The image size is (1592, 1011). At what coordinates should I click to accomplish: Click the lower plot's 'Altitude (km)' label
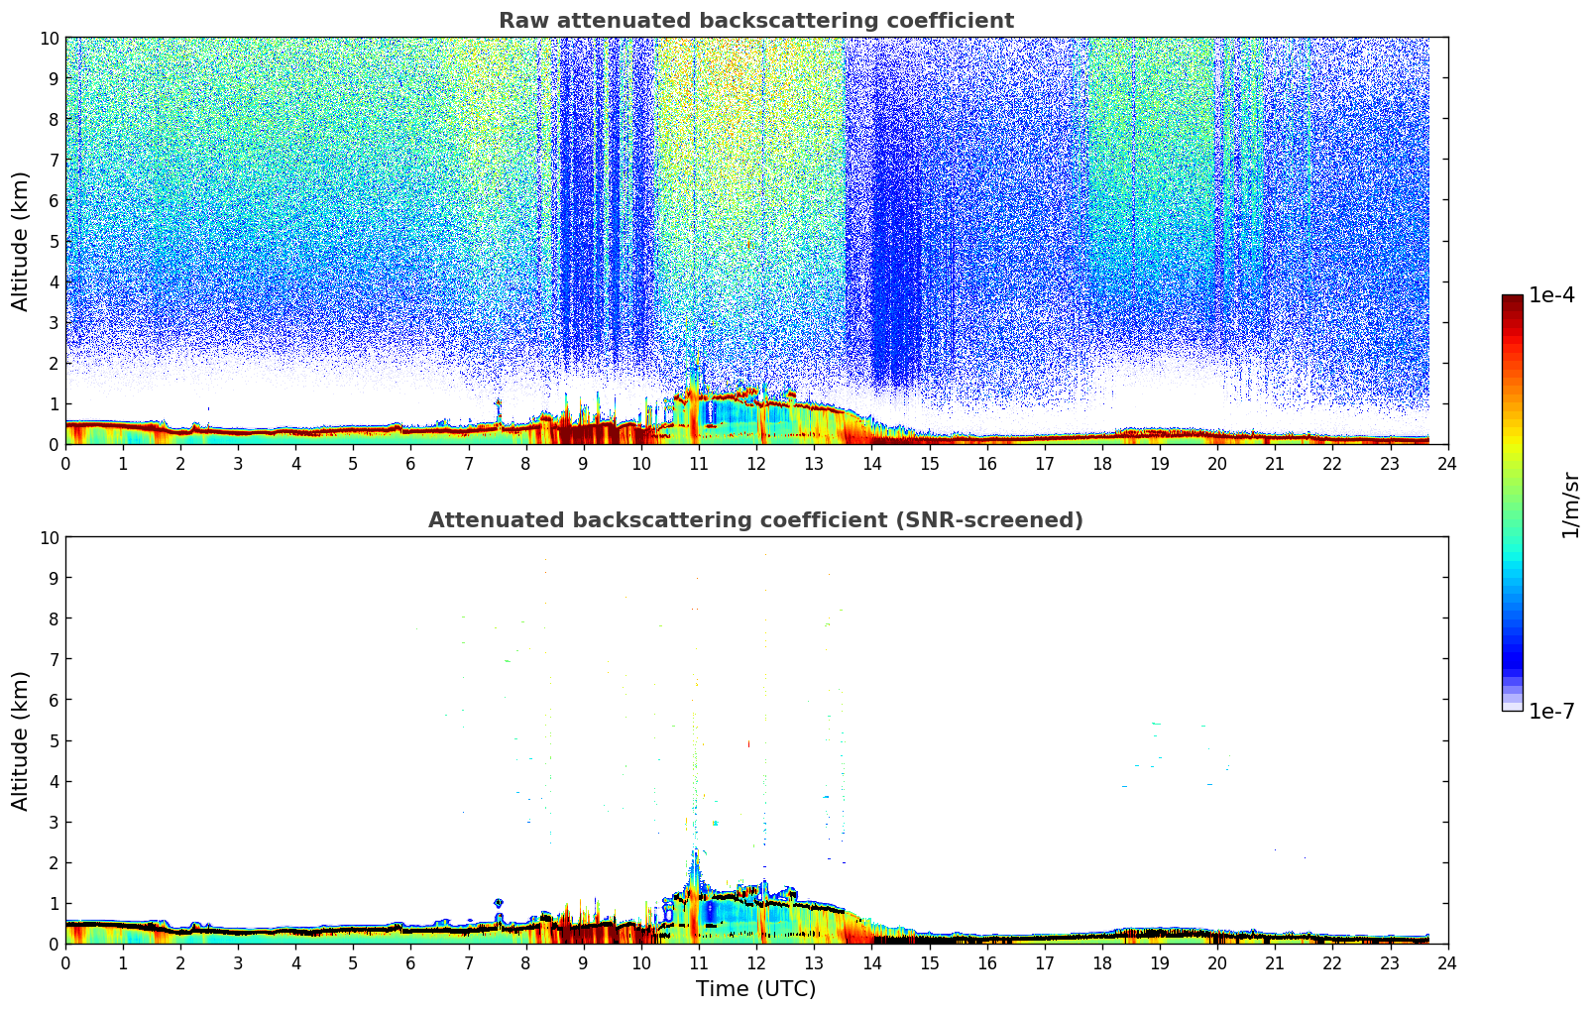pos(21,740)
